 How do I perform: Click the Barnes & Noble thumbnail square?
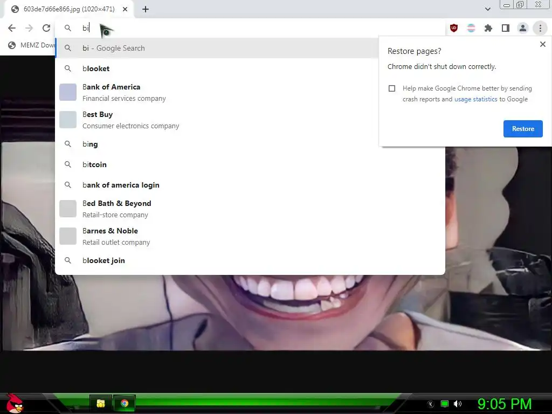pos(68,236)
